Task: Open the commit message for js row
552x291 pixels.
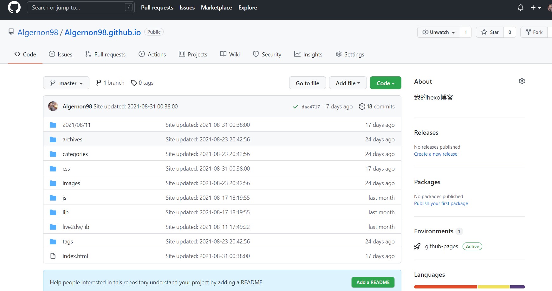Action: pyautogui.click(x=208, y=198)
